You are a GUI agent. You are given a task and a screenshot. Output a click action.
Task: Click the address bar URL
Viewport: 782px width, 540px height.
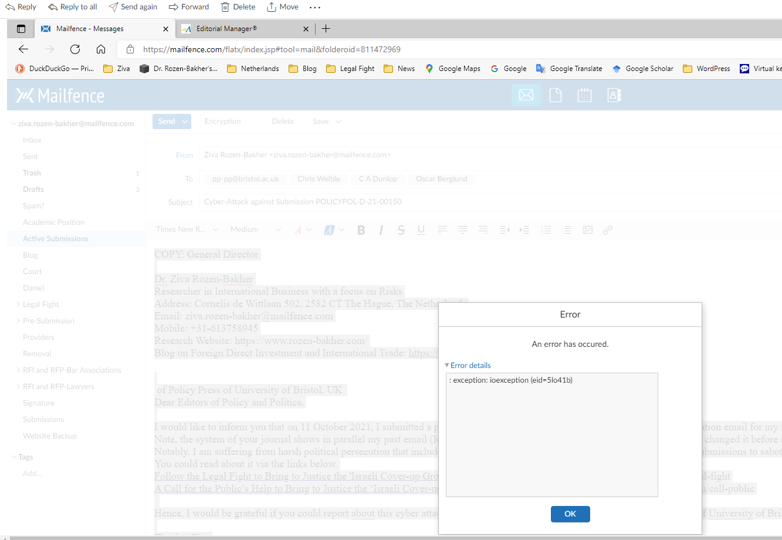(272, 49)
